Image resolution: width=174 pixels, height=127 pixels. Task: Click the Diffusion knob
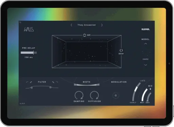pyautogui.click(x=94, y=95)
